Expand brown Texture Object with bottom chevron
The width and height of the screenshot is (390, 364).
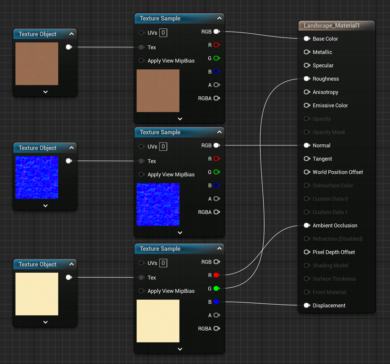(x=45, y=92)
